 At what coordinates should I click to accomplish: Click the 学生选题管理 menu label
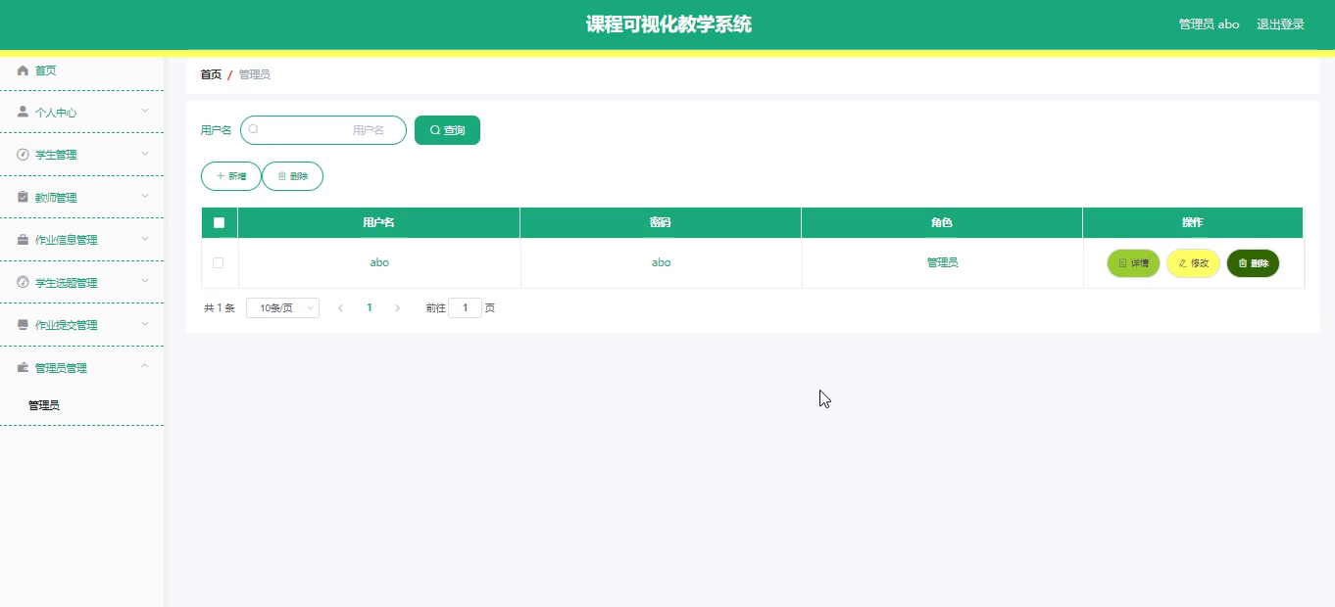point(67,283)
